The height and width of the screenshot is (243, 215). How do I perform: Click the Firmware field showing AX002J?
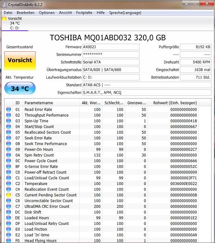coord(111,47)
